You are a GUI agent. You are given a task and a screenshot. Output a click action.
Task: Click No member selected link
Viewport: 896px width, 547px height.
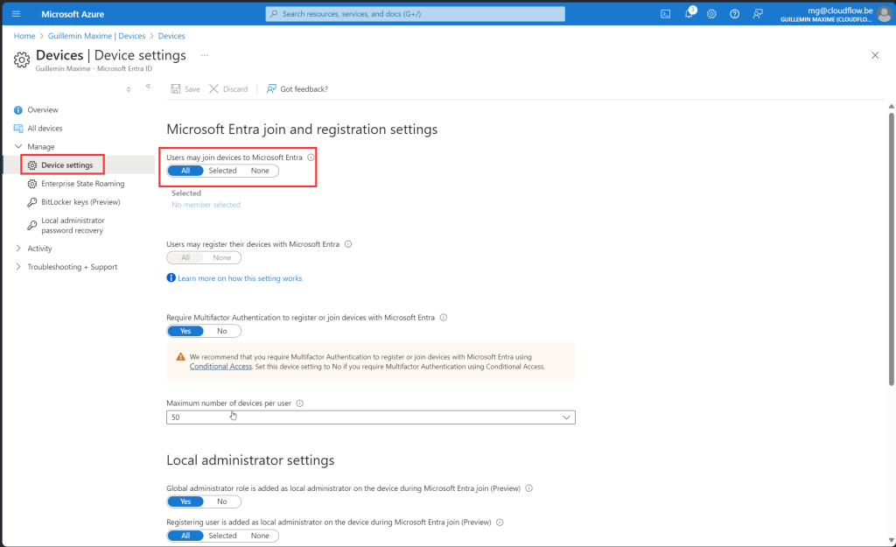pyautogui.click(x=206, y=205)
